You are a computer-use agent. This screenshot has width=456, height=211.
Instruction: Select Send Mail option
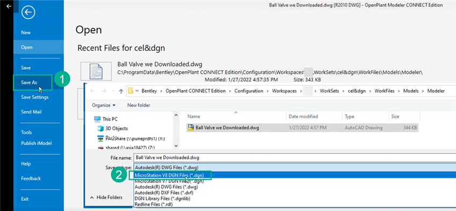31,112
